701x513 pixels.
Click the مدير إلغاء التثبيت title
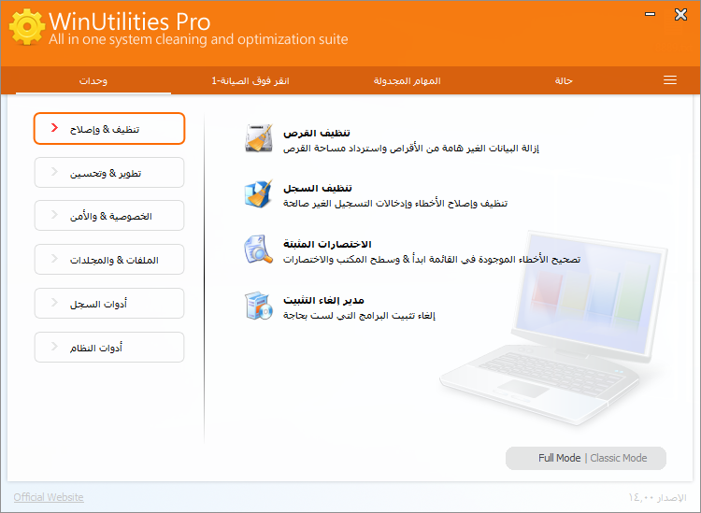pos(323,300)
